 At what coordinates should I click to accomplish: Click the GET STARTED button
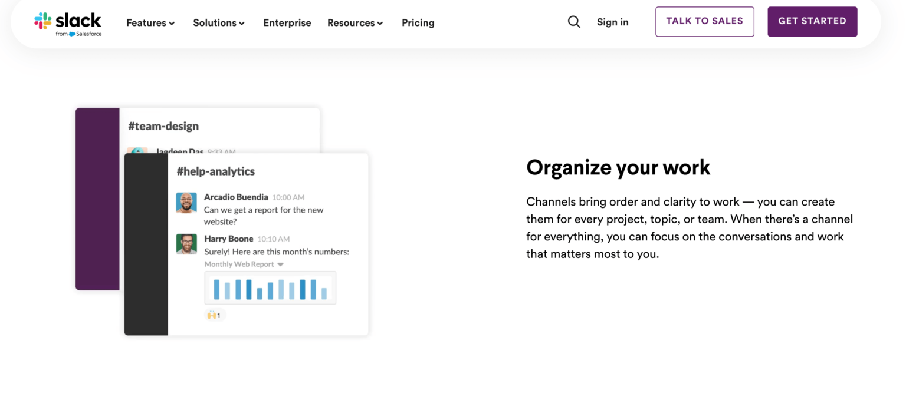[x=812, y=21]
